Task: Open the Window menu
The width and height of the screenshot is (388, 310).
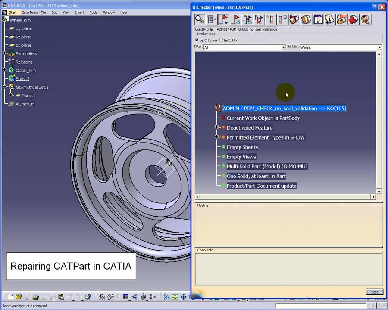Action: pos(109,12)
